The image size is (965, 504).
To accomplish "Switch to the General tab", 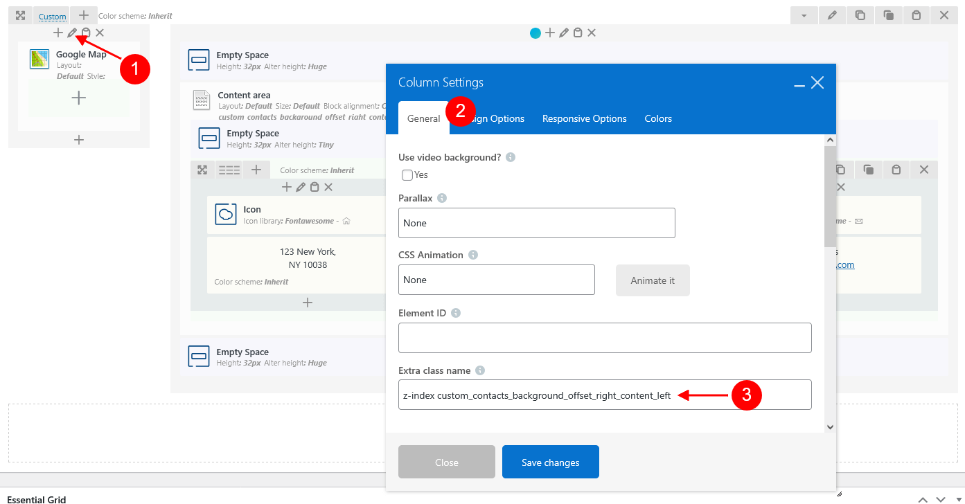I will coord(423,118).
